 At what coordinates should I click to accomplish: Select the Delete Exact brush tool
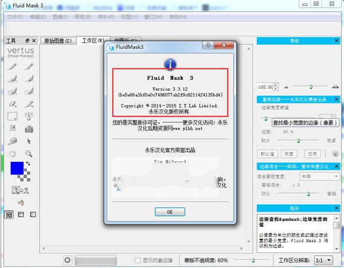click(x=29, y=66)
